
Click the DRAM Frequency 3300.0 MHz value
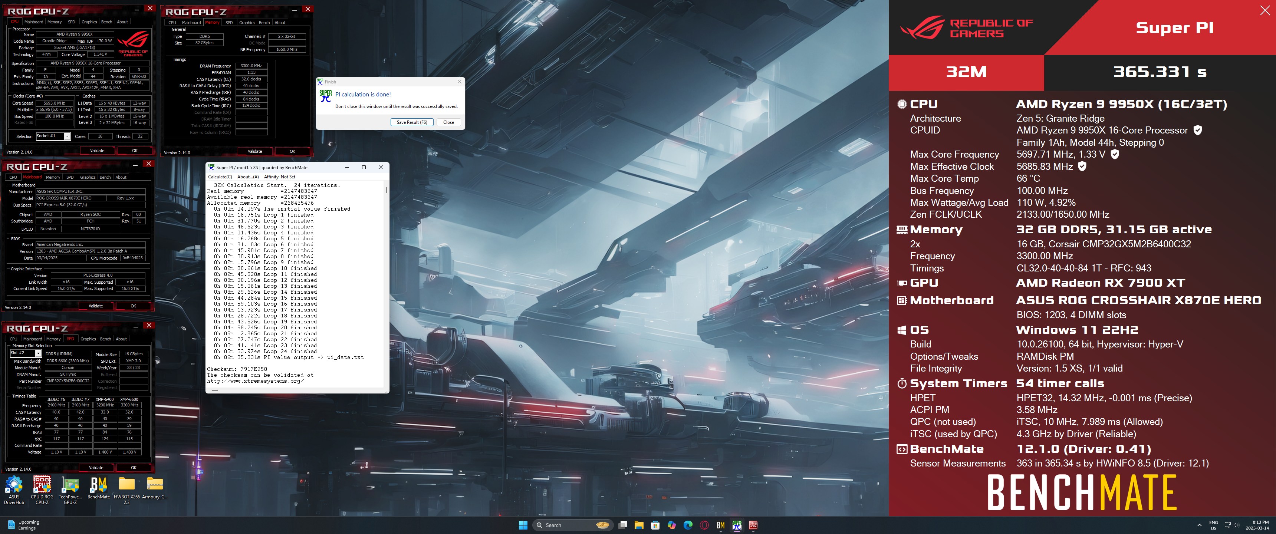(x=251, y=66)
